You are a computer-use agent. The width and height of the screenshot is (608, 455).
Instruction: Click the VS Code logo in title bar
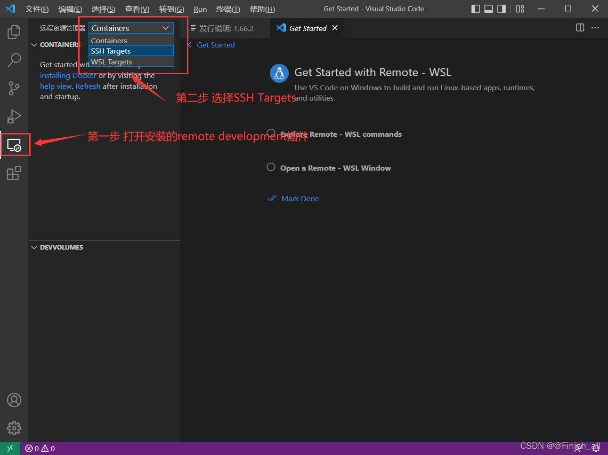point(10,9)
